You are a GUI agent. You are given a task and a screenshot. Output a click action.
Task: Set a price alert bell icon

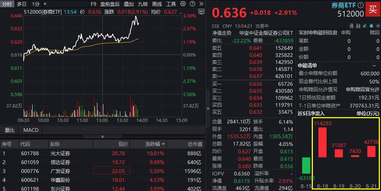(x=371, y=26)
